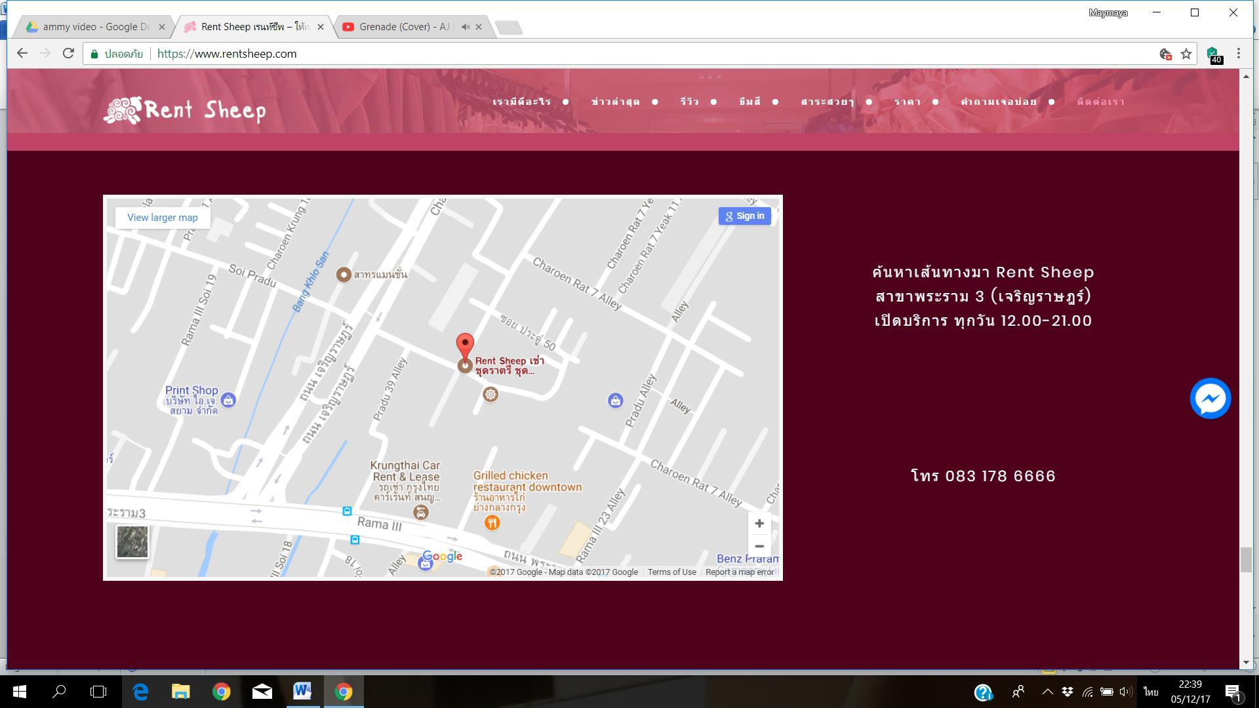Reload the page
The width and height of the screenshot is (1259, 708).
68,54
